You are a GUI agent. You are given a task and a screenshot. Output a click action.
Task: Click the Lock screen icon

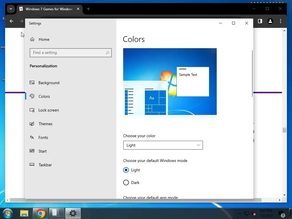(x=32, y=110)
